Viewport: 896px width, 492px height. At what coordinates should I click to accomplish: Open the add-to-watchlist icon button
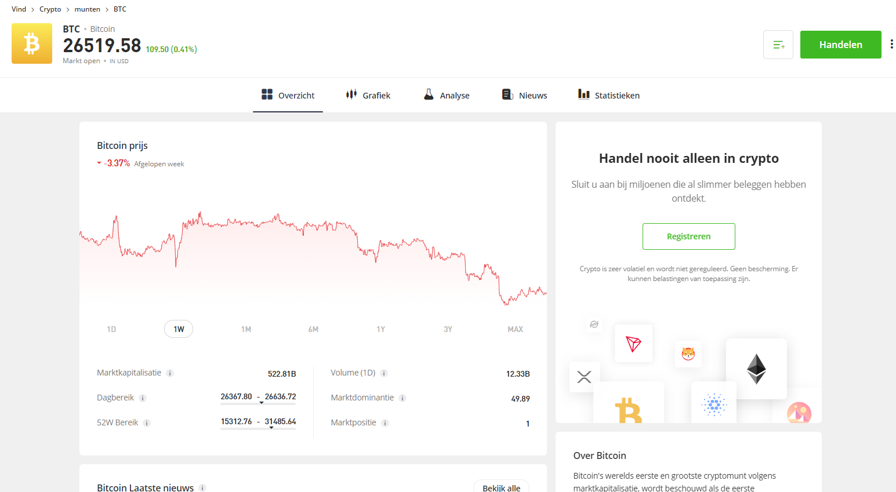coord(778,45)
